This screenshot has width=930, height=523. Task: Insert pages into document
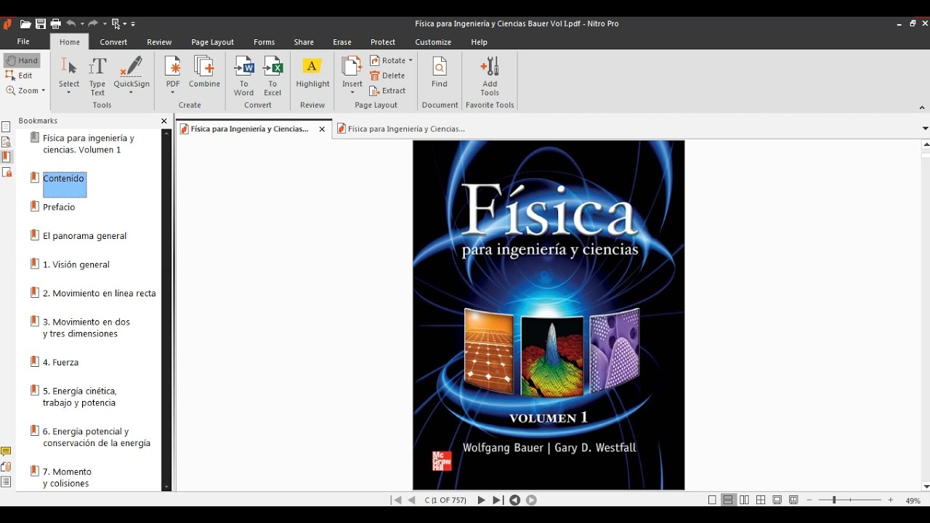(x=352, y=76)
